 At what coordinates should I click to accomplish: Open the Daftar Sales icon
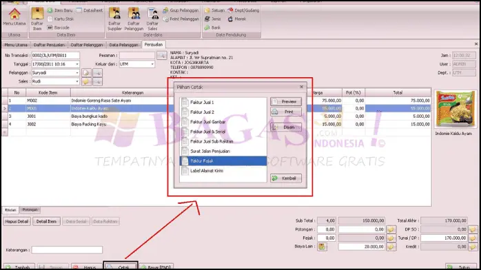pyautogui.click(x=152, y=19)
